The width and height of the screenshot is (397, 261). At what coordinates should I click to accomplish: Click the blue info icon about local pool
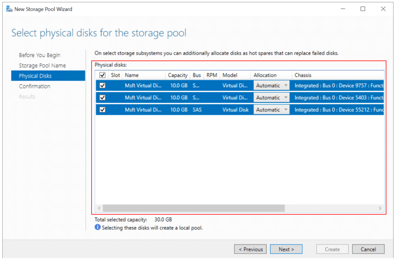tap(97, 228)
